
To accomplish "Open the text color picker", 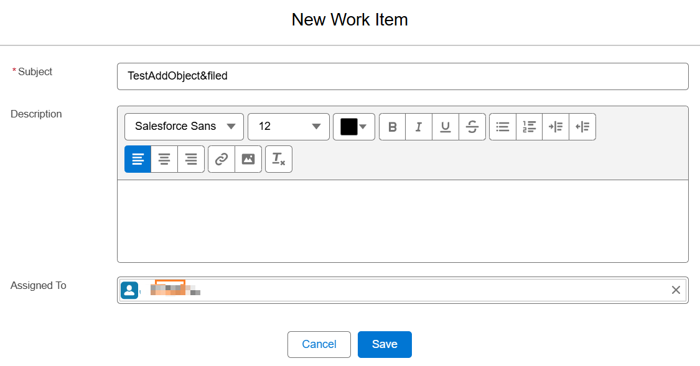I will (354, 127).
